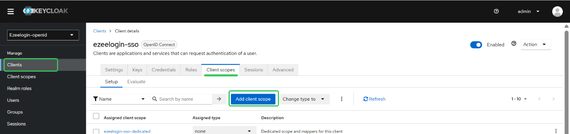Select the ezeelogin-sso-dedicated row checkbox
Image resolution: width=570 pixels, height=134 pixels.
(x=96, y=131)
